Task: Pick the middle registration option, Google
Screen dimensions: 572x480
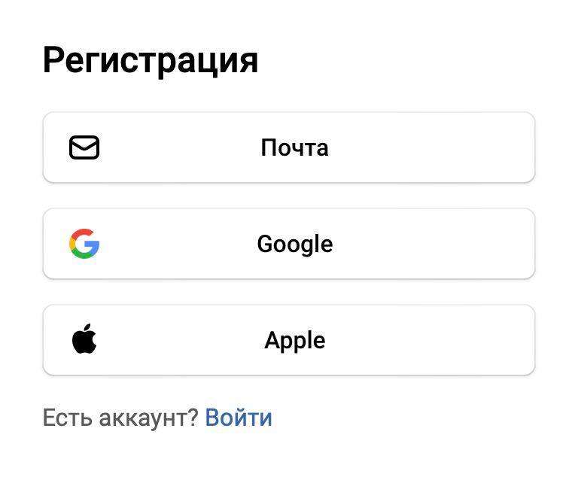Action: (x=288, y=244)
